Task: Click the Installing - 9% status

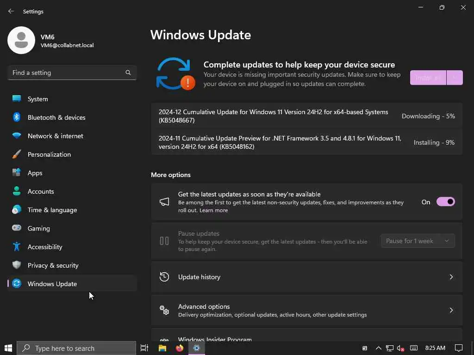Action: pos(434,142)
